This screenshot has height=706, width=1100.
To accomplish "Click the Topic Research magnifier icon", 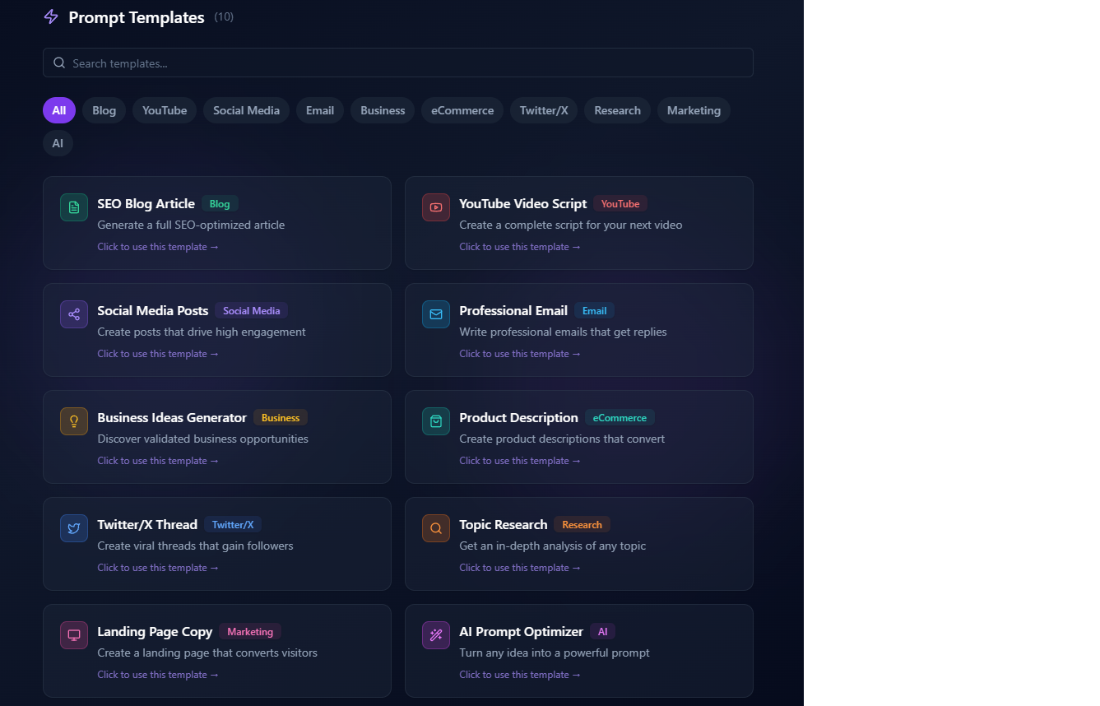I will tap(435, 528).
